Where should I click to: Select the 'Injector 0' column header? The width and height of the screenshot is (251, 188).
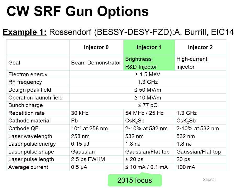96,47
